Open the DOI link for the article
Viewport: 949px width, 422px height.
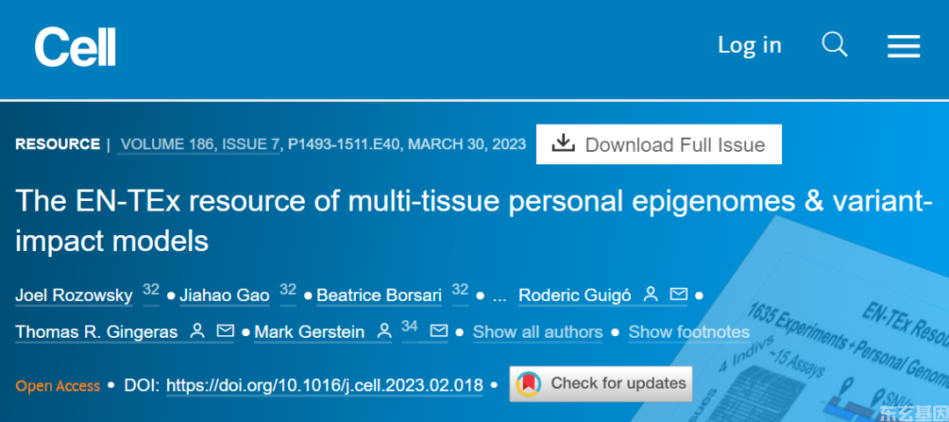pyautogui.click(x=324, y=385)
